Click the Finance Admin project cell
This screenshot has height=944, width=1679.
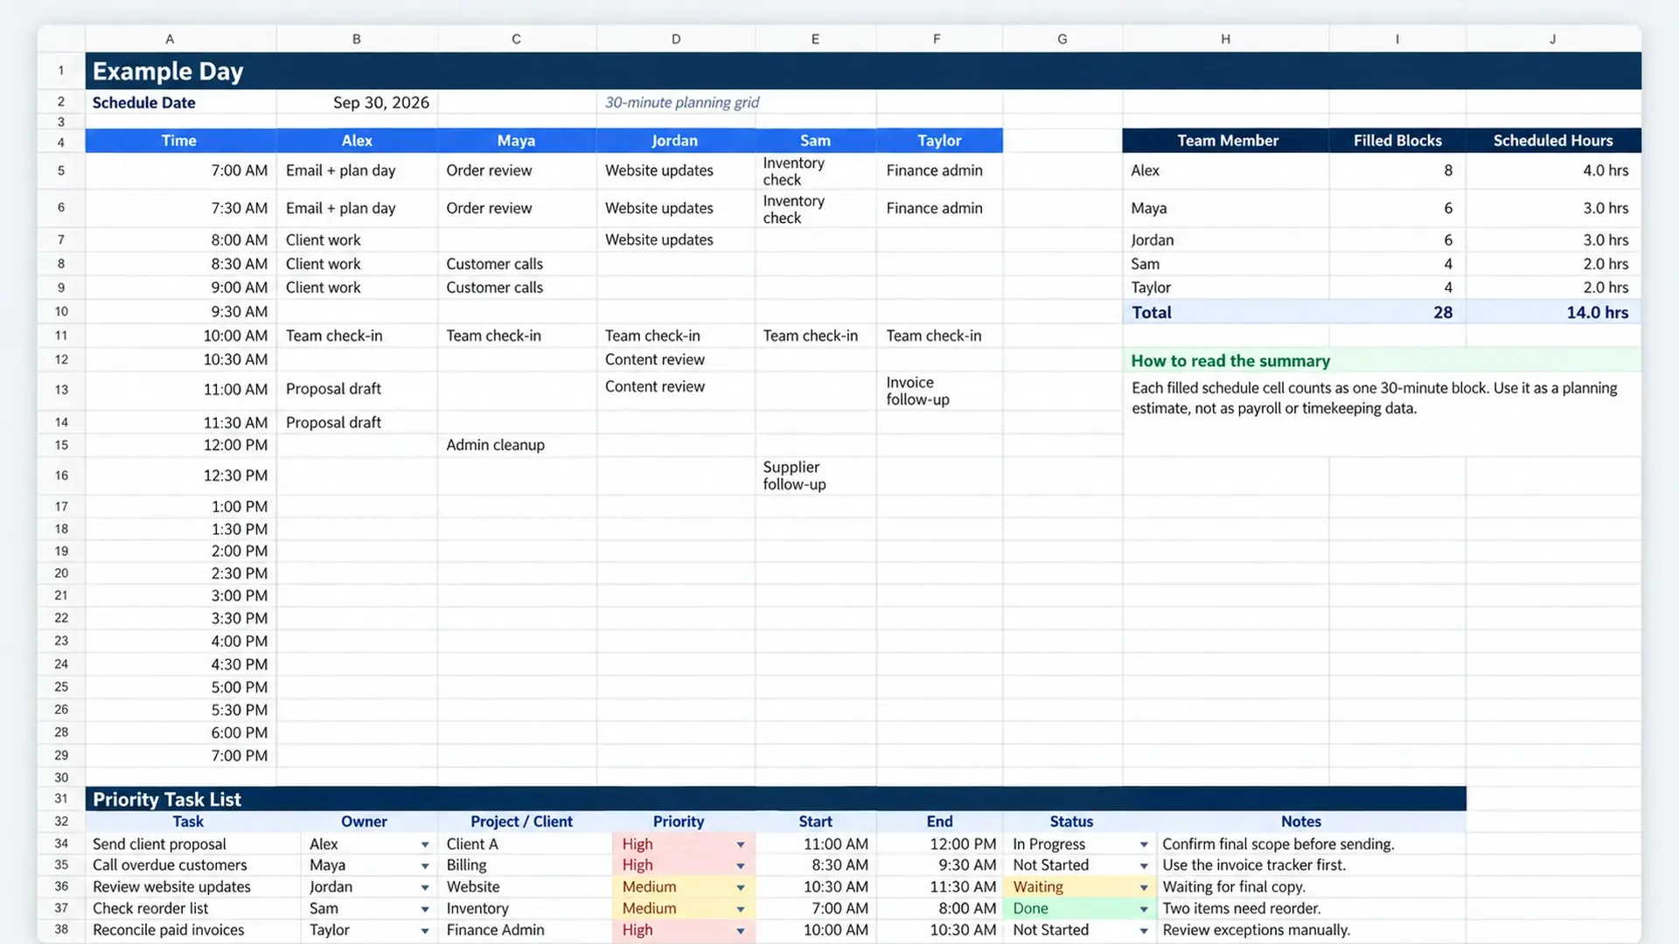tap(525, 931)
